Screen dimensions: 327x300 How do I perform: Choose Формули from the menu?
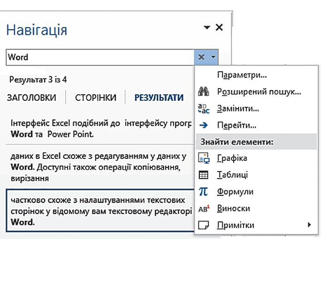point(256,191)
